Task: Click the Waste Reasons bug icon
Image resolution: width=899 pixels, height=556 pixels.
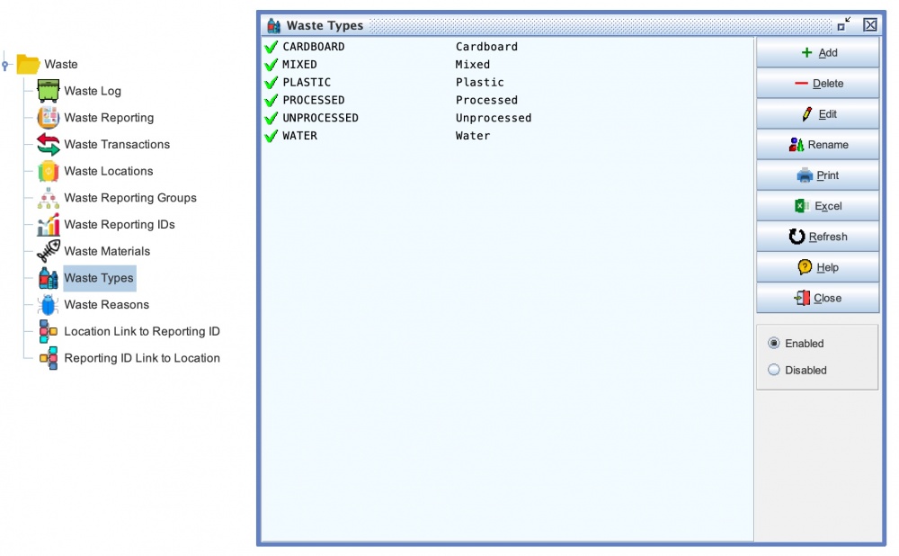Action: 48,305
